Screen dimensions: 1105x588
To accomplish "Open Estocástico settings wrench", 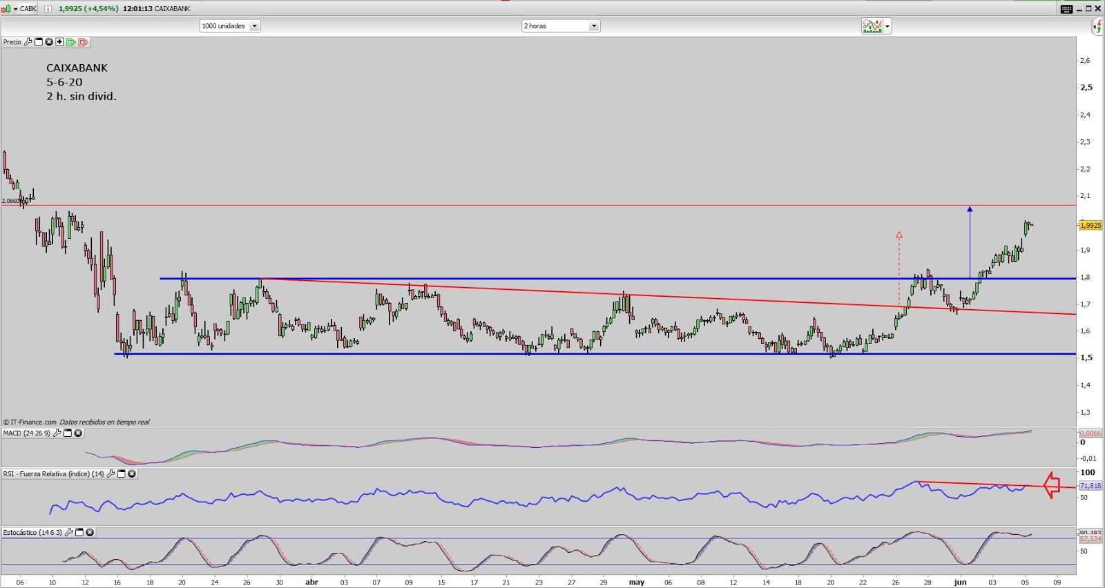I will (68, 533).
